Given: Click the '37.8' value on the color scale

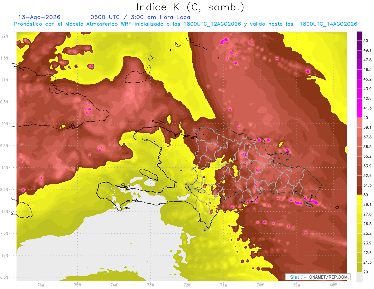Looking at the screenshot, I should 367,137.
